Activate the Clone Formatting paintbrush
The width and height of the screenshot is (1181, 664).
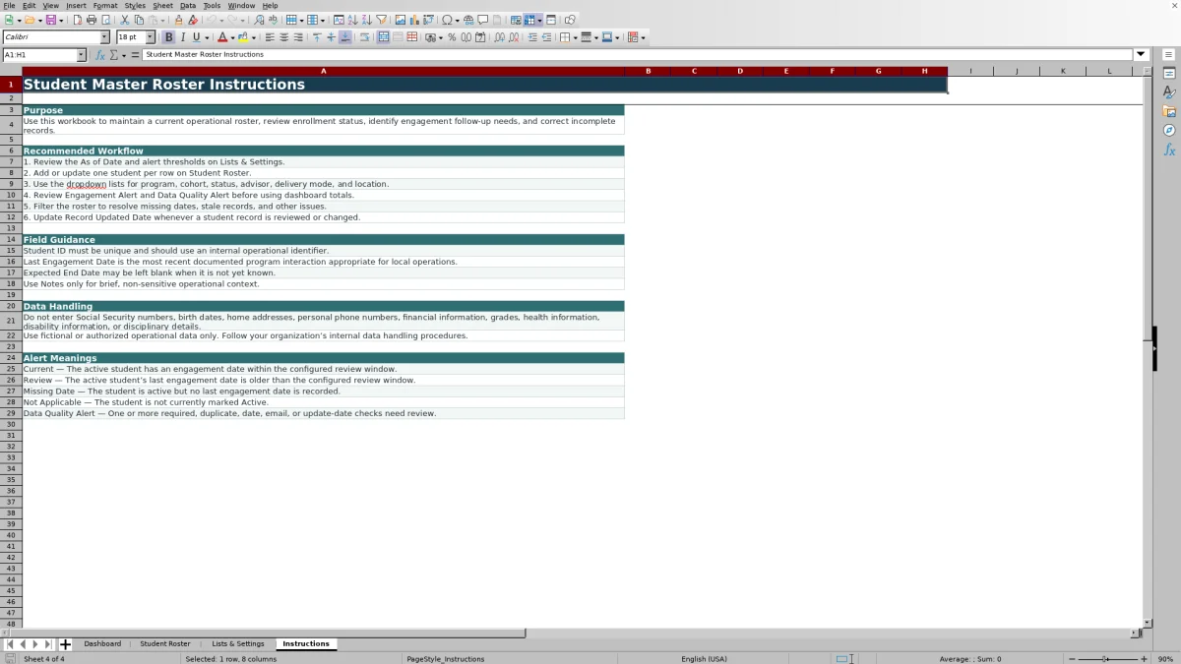tap(178, 20)
